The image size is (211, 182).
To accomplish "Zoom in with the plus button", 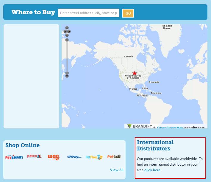I will (67, 40).
